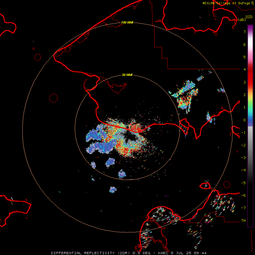
Task: Click the '50 NMI' range ring label
Action: [127, 75]
